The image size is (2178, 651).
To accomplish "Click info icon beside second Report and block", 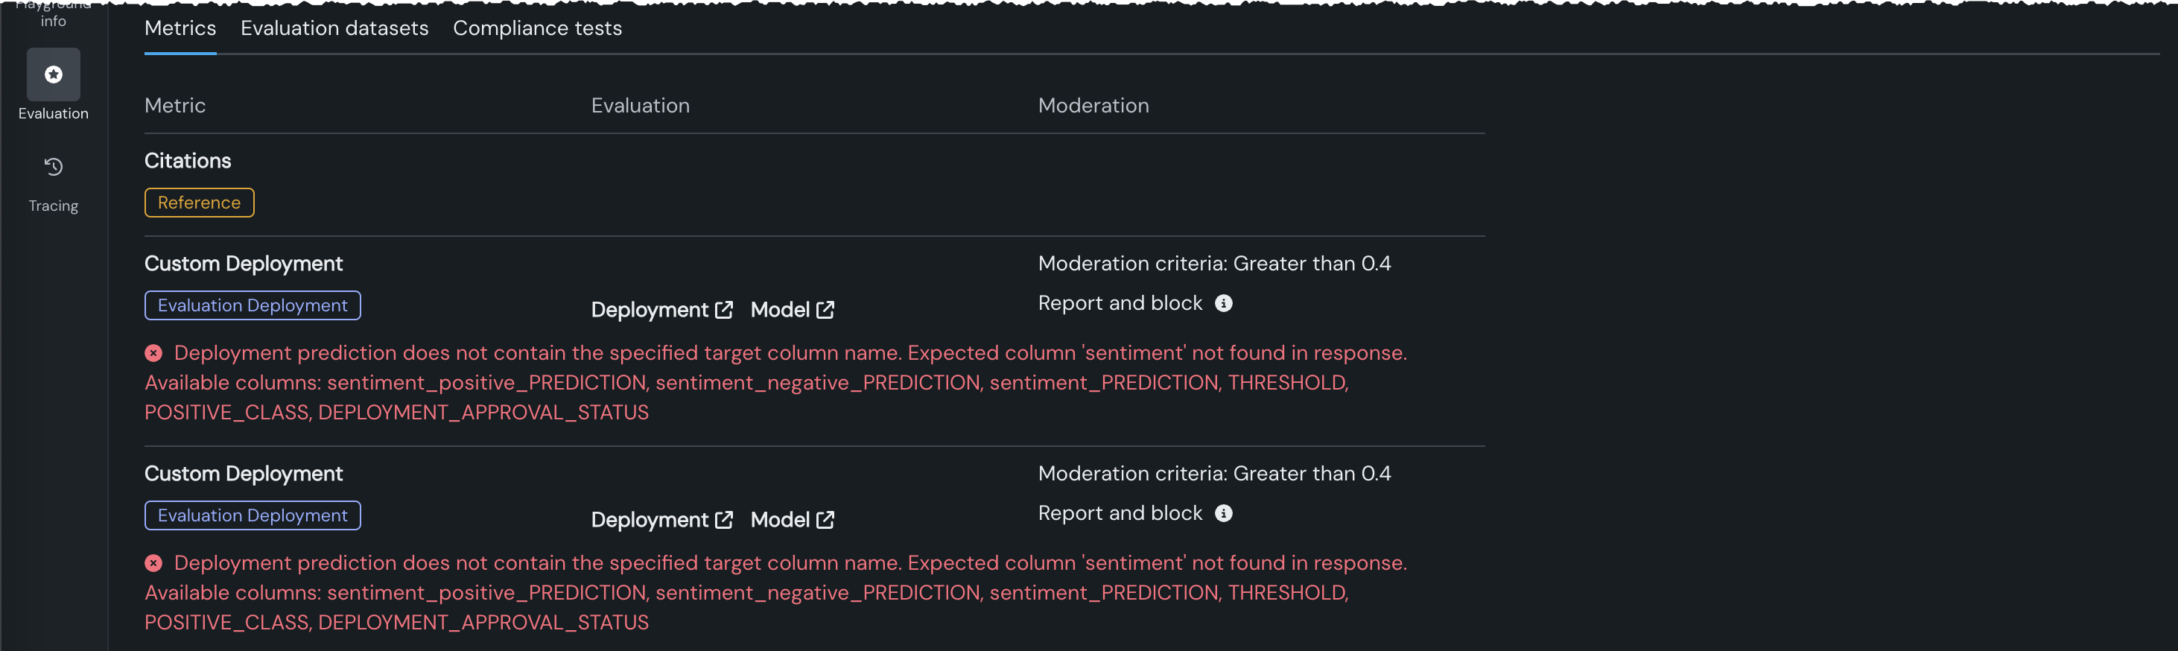I will pos(1223,513).
